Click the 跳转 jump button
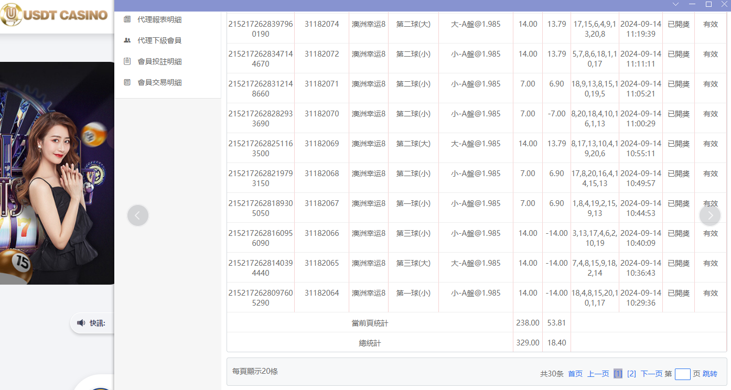 point(709,374)
